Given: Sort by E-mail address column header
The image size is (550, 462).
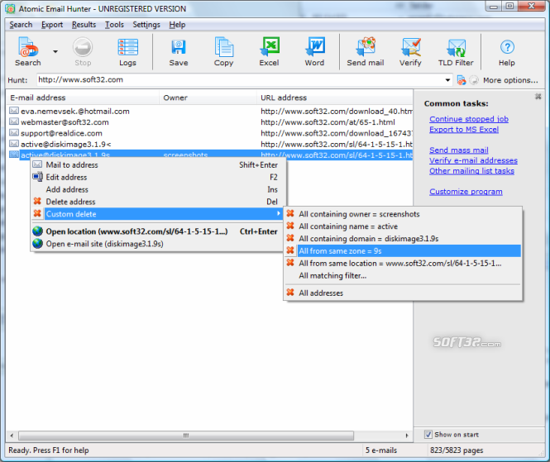Looking at the screenshot, I should pyautogui.click(x=84, y=98).
